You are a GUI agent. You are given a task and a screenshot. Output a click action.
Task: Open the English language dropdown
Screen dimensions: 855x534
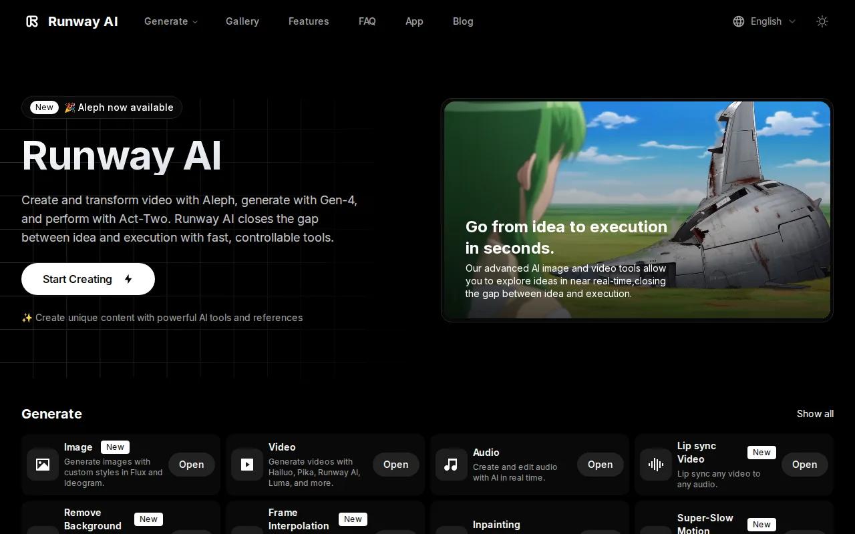765,21
